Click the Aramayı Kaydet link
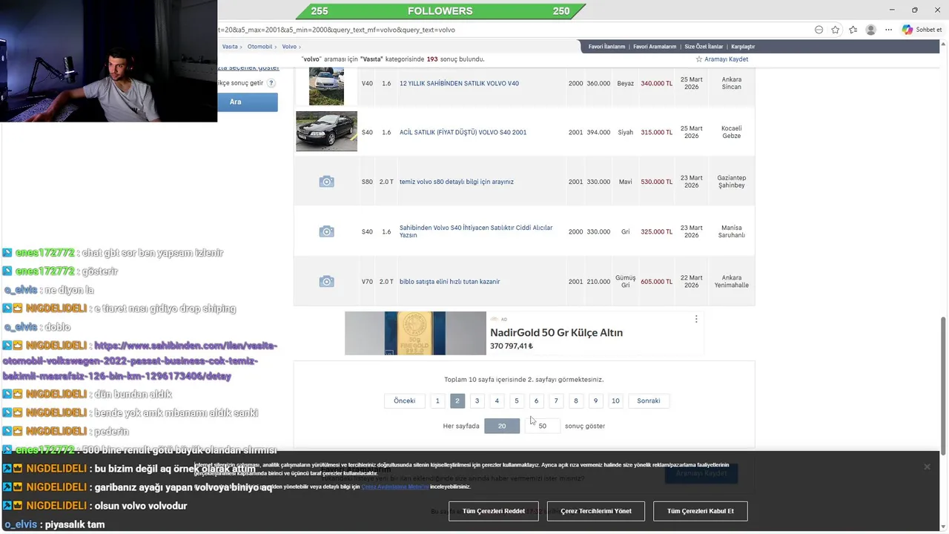 [x=726, y=59]
